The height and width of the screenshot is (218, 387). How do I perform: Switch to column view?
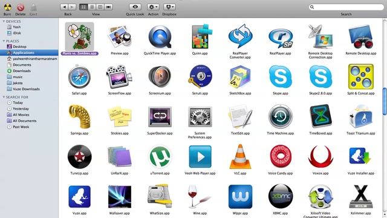[x=100, y=7]
